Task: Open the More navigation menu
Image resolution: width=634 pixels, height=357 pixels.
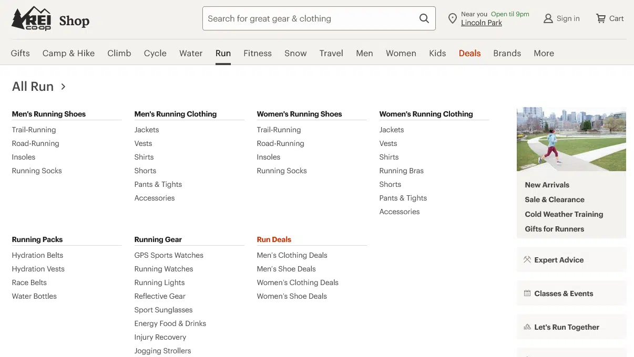Action: (544, 53)
